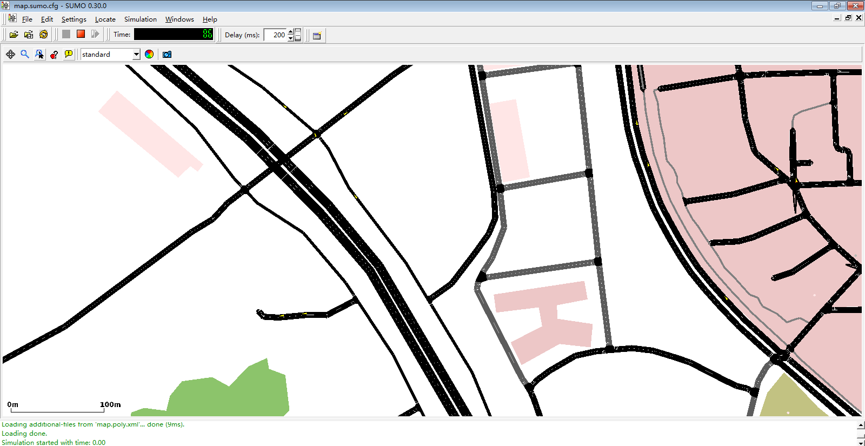Click the delay slider control
Screen dimensions: 865x446
point(298,35)
